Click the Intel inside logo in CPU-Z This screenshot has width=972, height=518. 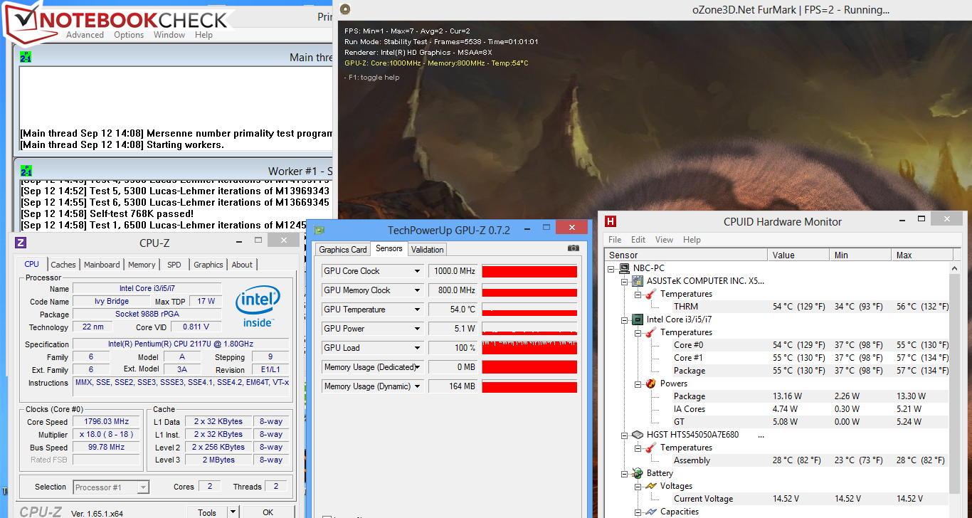258,306
